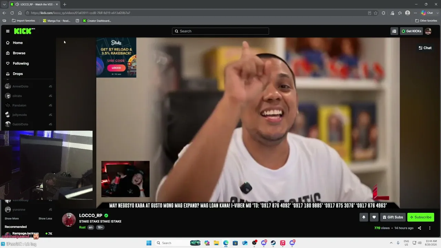Add this page to favorites (star)
The width and height of the screenshot is (441, 248).
(x=376, y=13)
